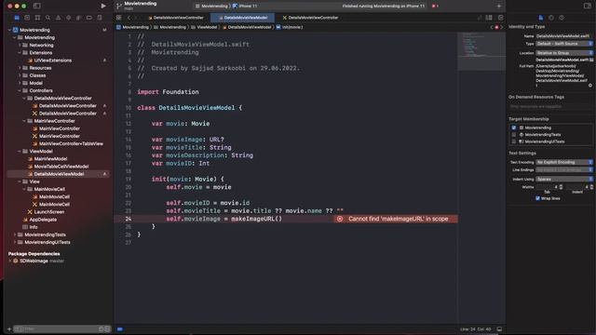Open MovieTableCellViewModel file in navigator

click(x=61, y=167)
